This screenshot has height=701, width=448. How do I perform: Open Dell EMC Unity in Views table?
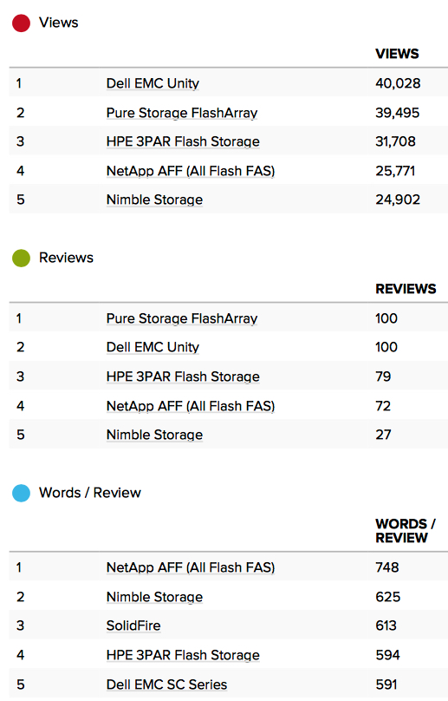(153, 83)
